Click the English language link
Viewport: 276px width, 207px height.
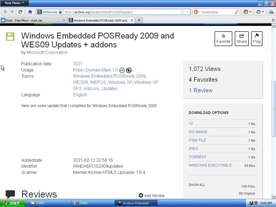[x=80, y=95]
